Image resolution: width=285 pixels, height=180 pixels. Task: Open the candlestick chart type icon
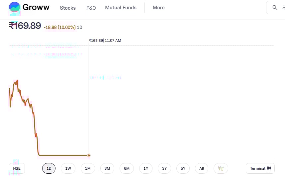[221, 168]
